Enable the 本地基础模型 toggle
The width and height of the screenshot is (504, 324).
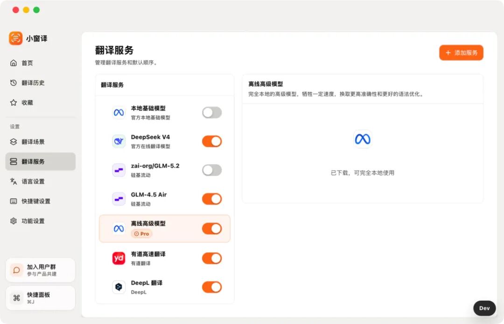(212, 113)
